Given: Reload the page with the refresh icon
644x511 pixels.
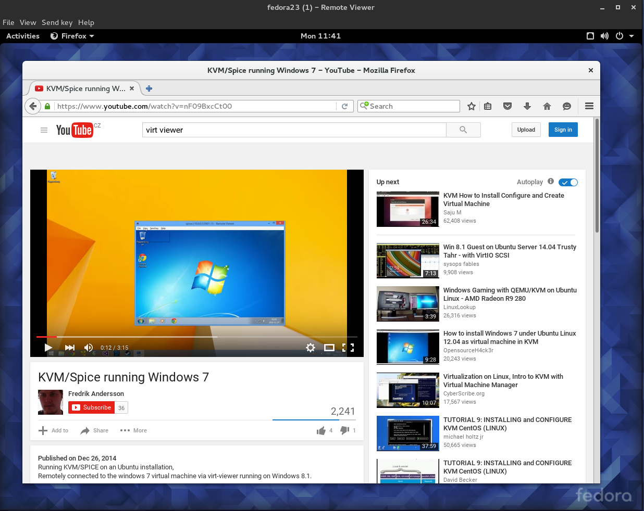Looking at the screenshot, I should tap(344, 106).
